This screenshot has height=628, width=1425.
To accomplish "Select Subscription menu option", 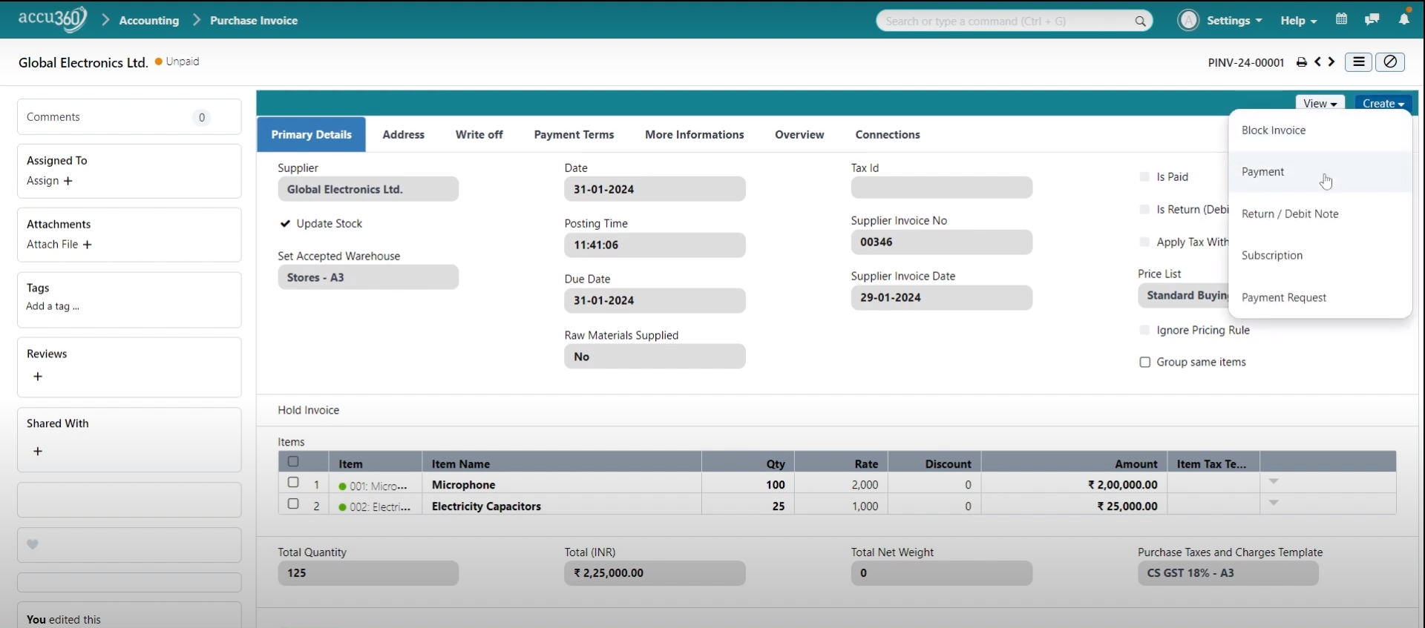I will [x=1320, y=256].
